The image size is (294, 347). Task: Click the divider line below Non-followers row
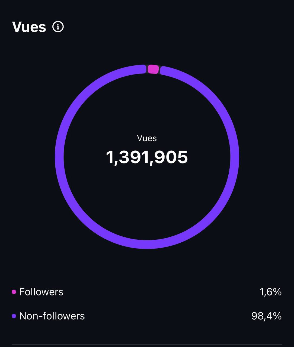(x=147, y=345)
